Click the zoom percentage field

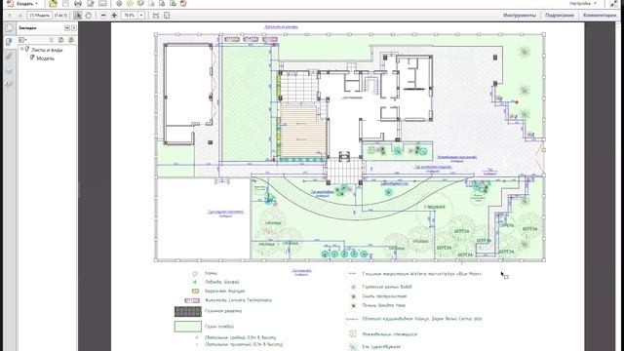coord(130,16)
